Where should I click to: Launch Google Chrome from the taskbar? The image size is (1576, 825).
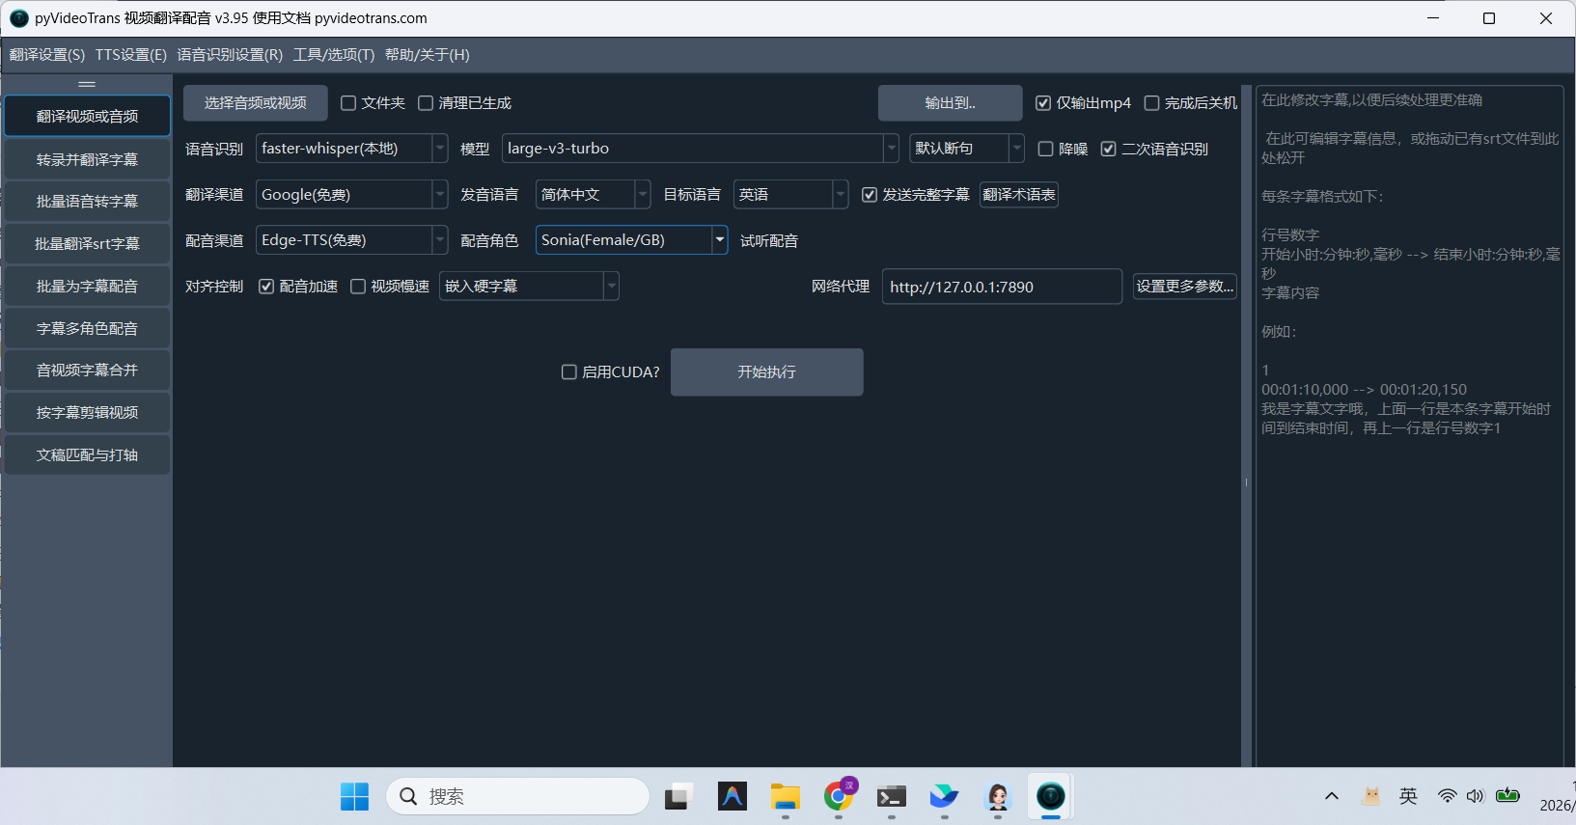coord(839,797)
